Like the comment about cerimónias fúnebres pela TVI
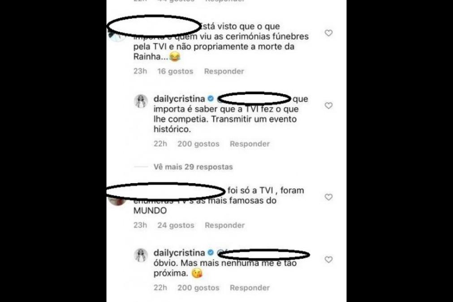The image size is (453, 302). tap(328, 33)
